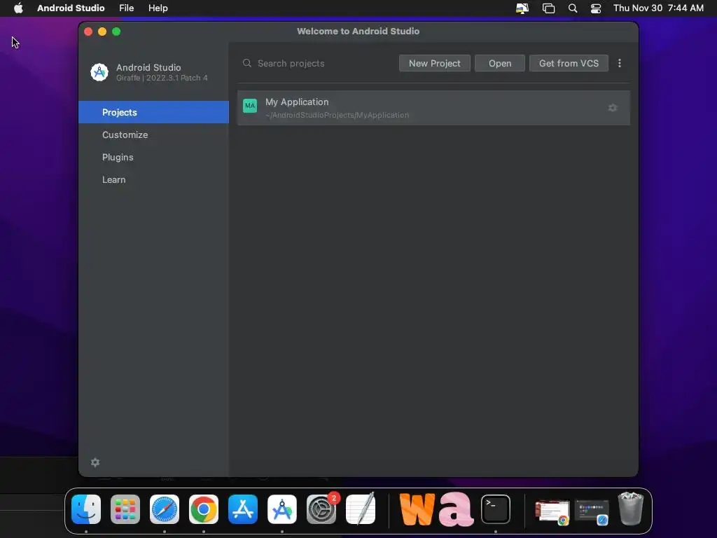Click minimized Chrome window in the Dock
This screenshot has height=538, width=717.
point(552,512)
